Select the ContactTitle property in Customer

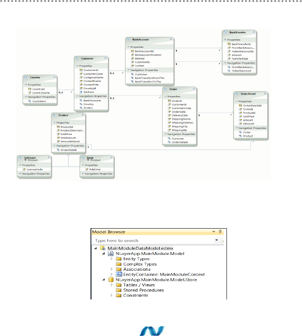[x=91, y=85]
